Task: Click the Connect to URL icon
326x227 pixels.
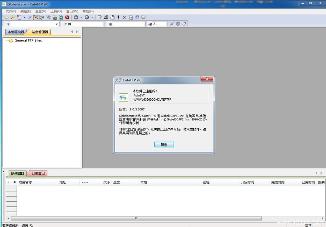Action: pyautogui.click(x=48, y=18)
